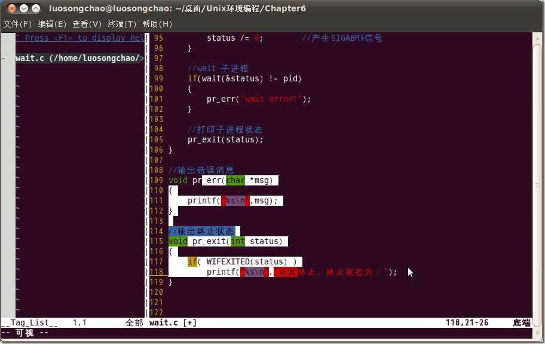Open the 文件(F) menu
Viewport: 545px width, 344px height.
17,24
